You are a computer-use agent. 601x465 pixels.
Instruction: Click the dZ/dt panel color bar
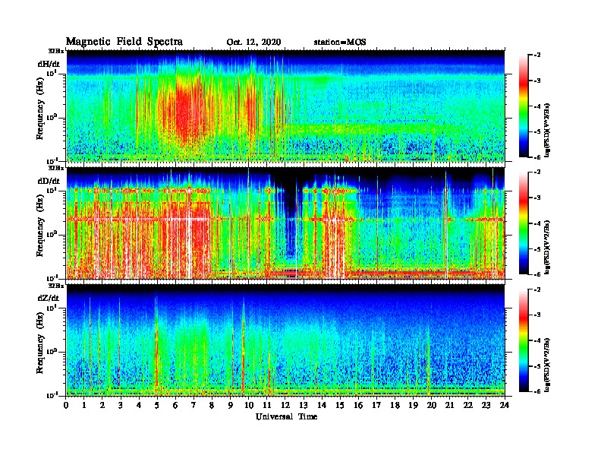pos(524,340)
